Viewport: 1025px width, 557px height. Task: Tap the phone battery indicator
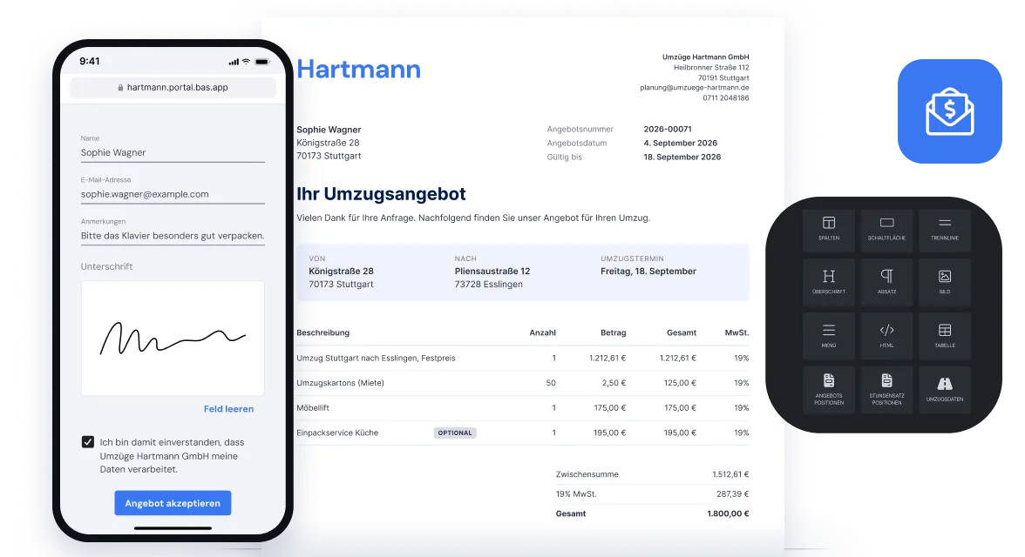click(x=262, y=62)
